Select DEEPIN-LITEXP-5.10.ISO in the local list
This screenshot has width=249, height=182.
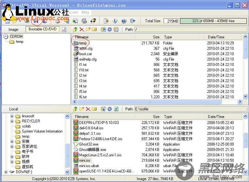click(157, 123)
